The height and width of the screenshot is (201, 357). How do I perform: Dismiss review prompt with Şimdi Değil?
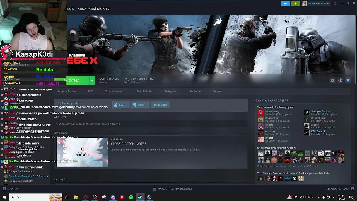click(160, 105)
